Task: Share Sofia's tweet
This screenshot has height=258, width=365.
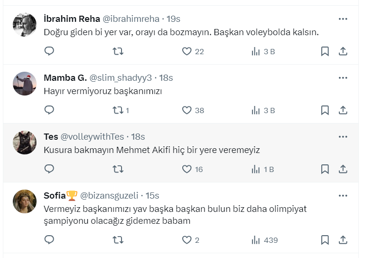Action: click(x=343, y=240)
